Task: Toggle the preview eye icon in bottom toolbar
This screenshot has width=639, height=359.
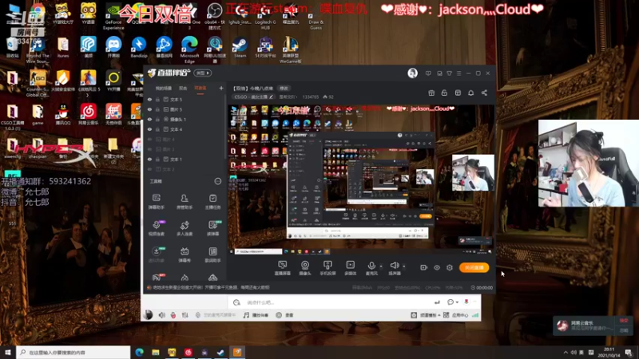Action: point(437,267)
